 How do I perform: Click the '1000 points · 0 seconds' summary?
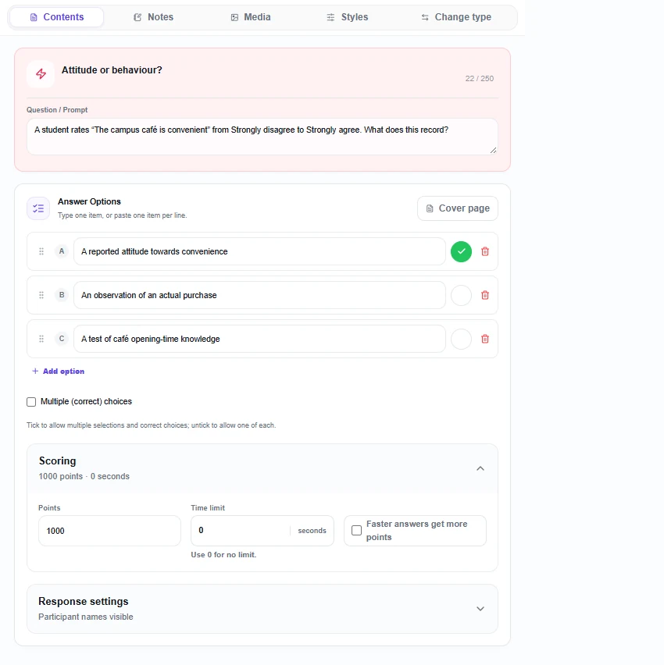(x=84, y=476)
